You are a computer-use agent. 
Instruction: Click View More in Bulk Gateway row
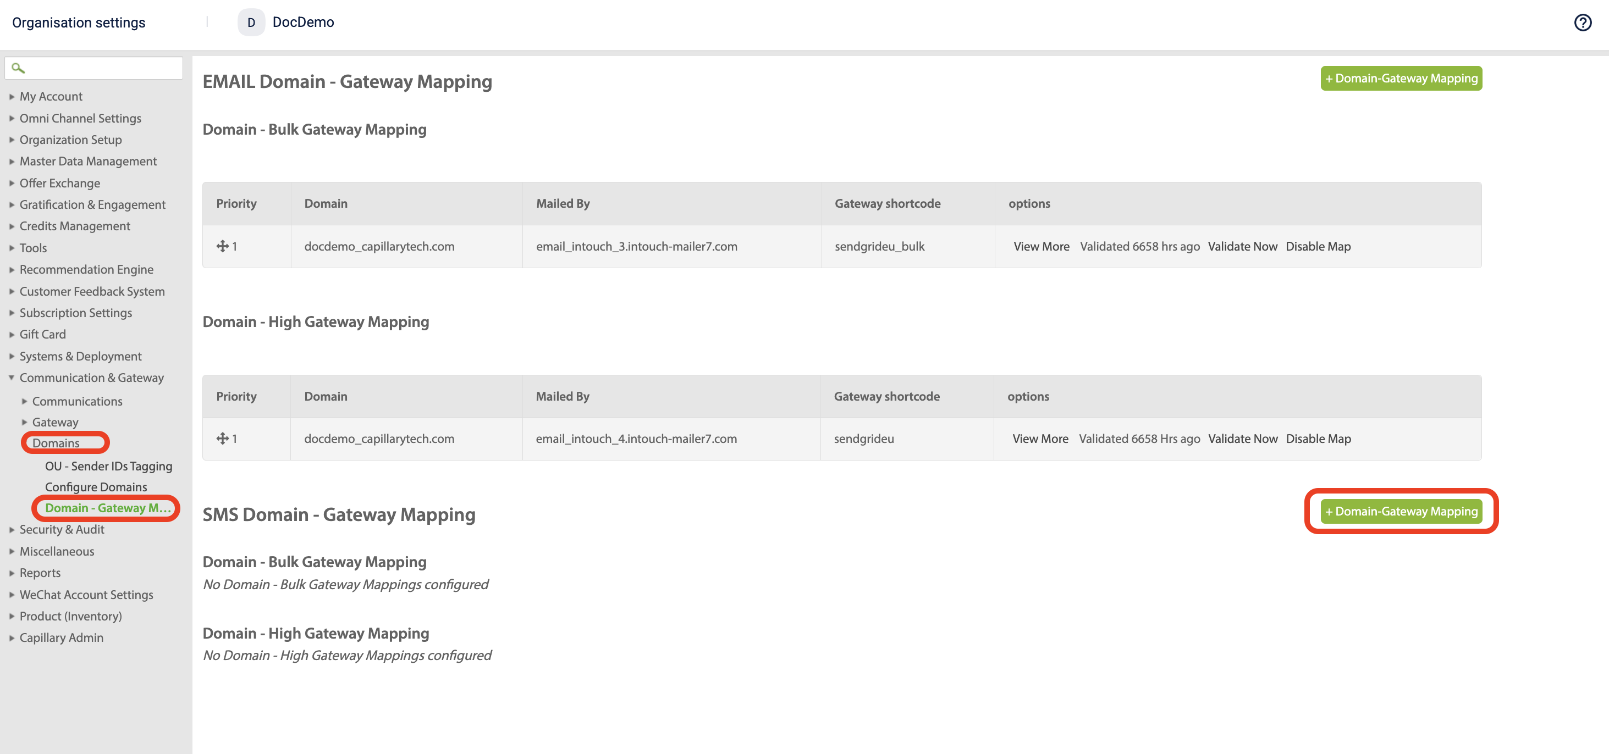coord(1041,247)
